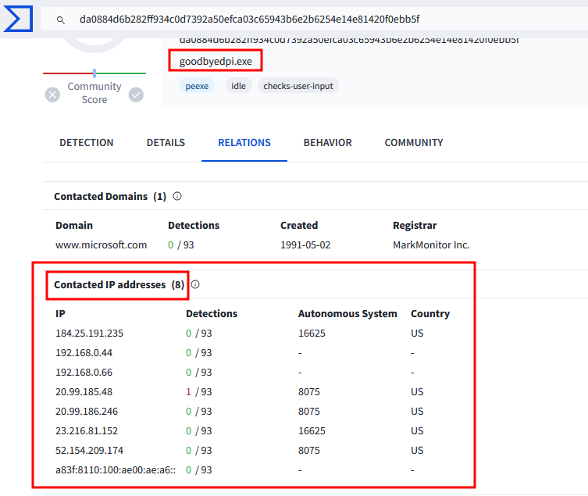This screenshot has width=588, height=496.
Task: Click the hash search input field
Action: click(x=312, y=20)
